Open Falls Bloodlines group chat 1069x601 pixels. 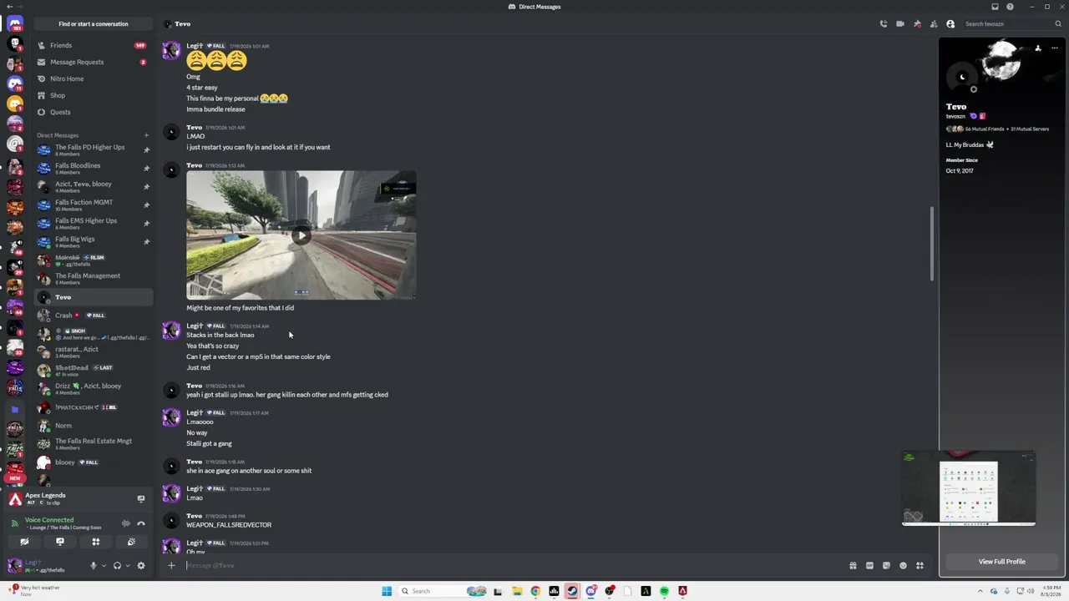(x=92, y=169)
